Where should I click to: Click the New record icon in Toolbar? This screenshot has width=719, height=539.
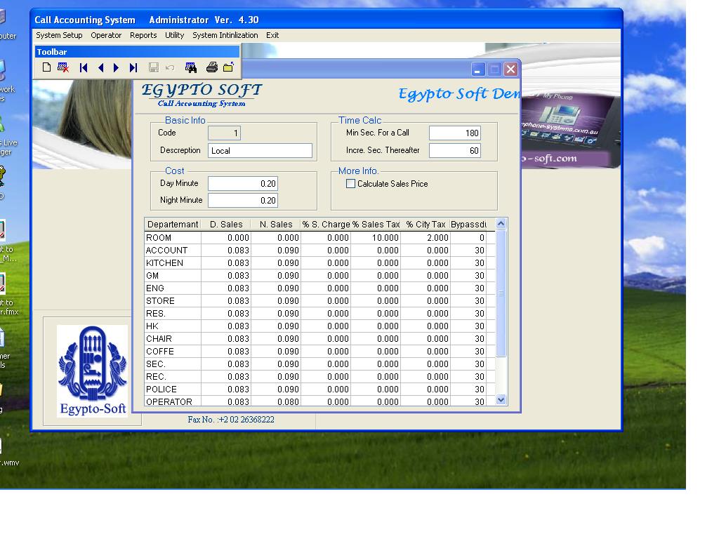[x=46, y=67]
